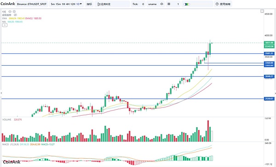Screen dimensions: 276x167
Task: Open the classic candlestick chart type selector
Action: point(112,4)
